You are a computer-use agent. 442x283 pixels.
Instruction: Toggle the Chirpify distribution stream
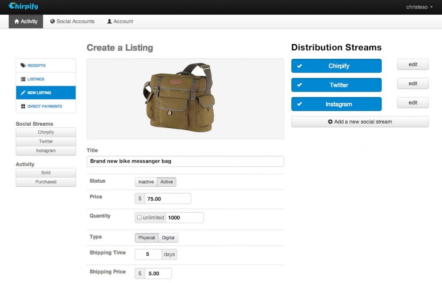pos(336,66)
